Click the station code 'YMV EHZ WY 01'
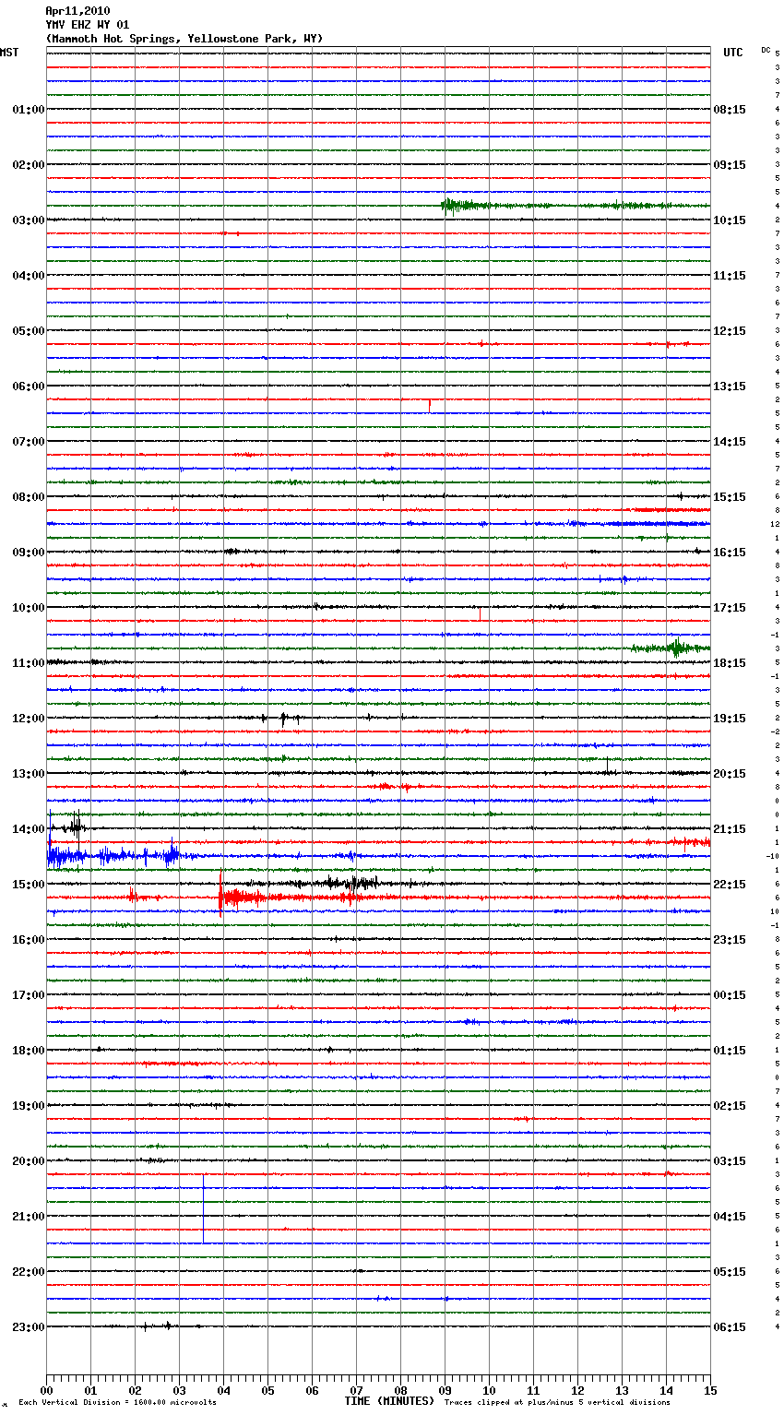This screenshot has height=1415, width=784. tap(88, 25)
